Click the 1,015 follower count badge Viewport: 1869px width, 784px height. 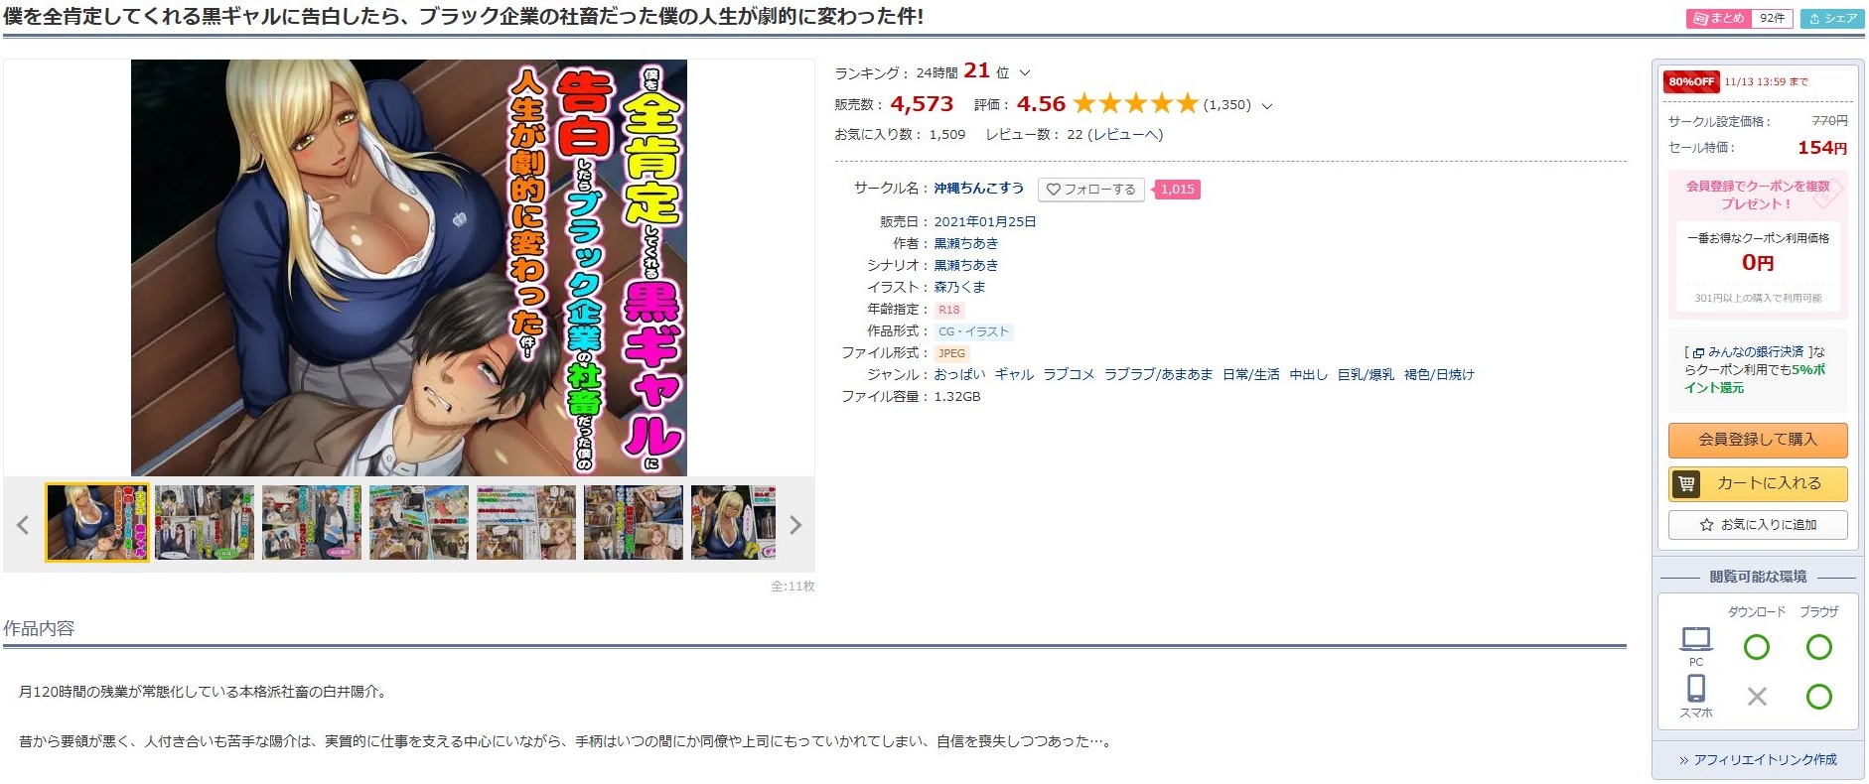click(x=1177, y=189)
